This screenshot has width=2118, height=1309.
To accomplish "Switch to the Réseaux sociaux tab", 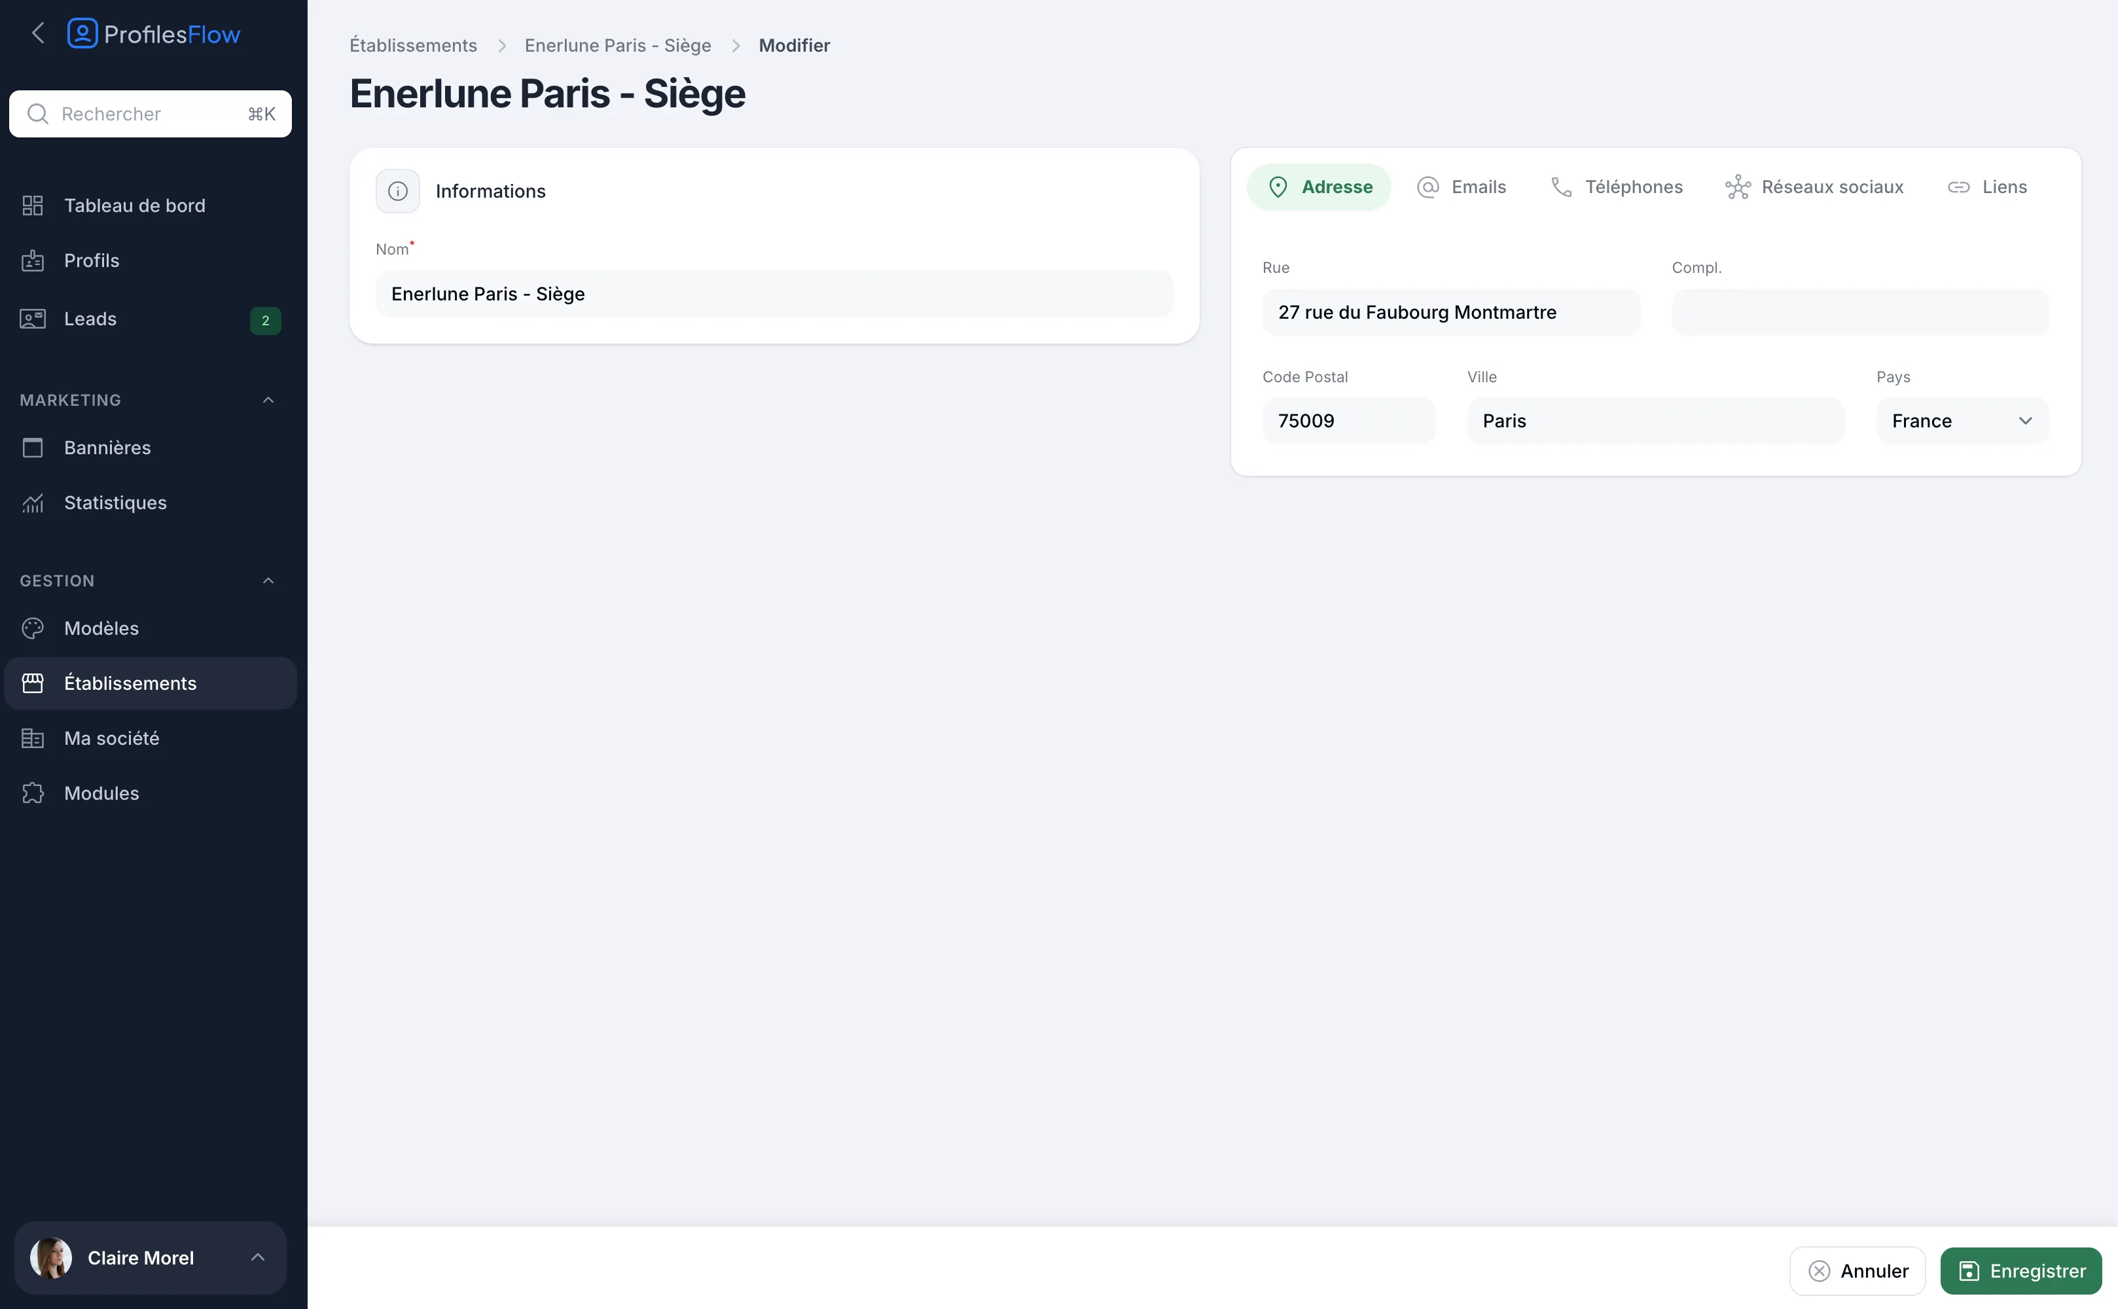I will pyautogui.click(x=1814, y=187).
